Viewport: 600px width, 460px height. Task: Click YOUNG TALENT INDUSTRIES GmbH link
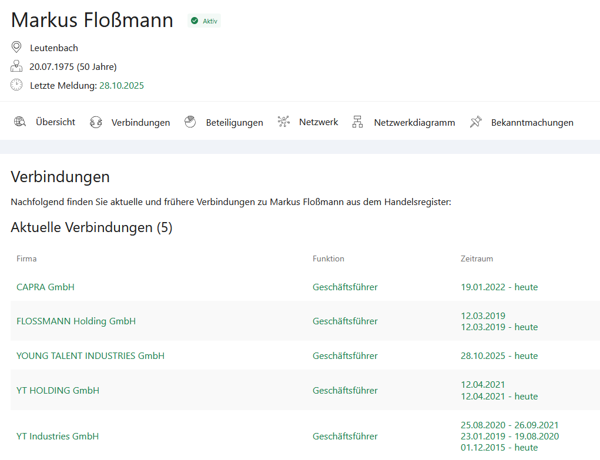tap(90, 355)
